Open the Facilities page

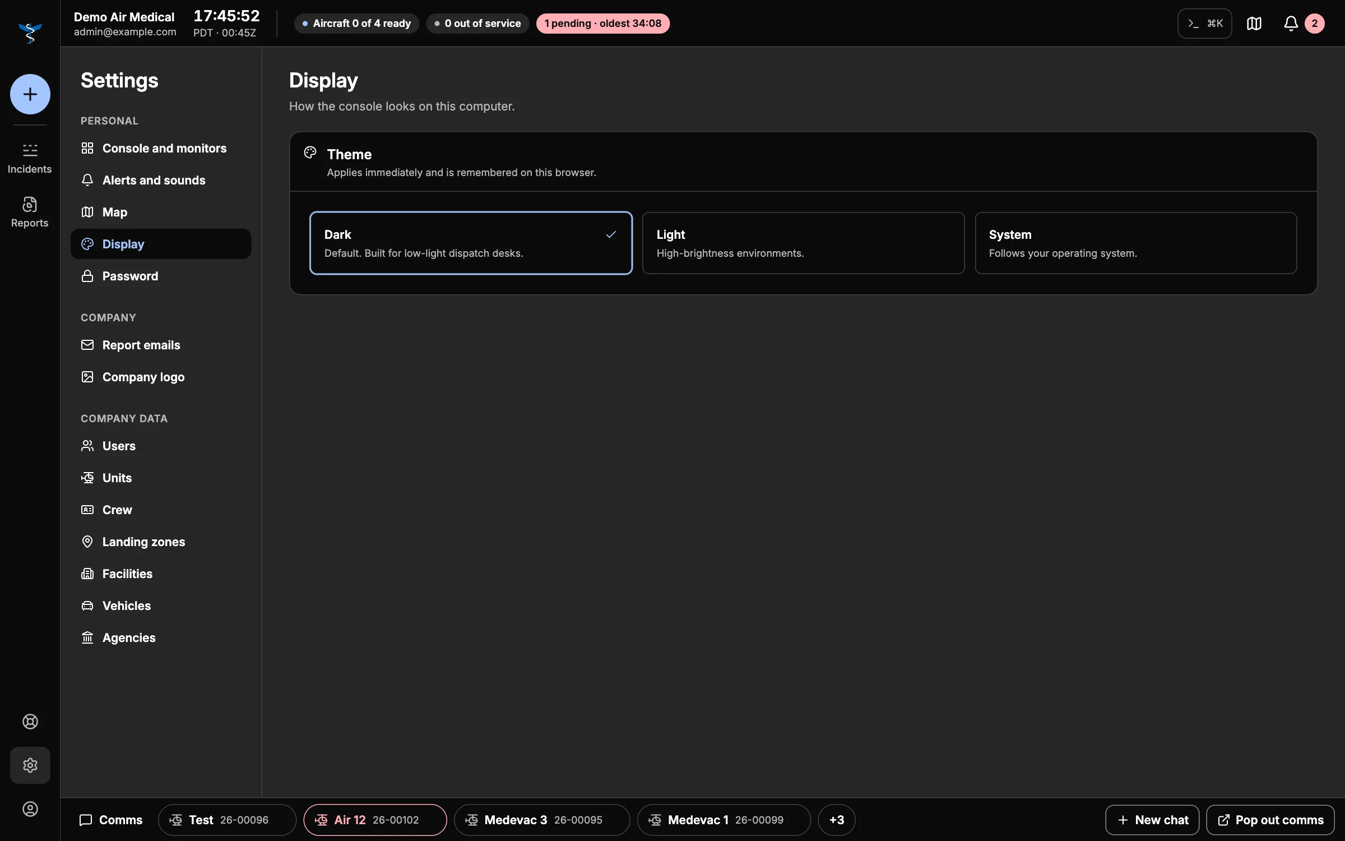click(161, 574)
